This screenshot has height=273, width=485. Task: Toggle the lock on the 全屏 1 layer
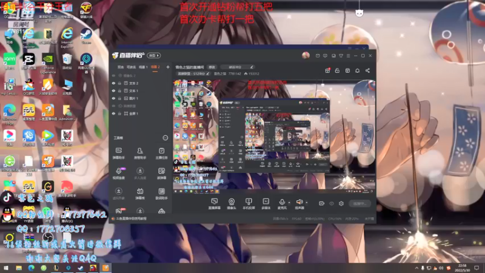click(x=119, y=113)
